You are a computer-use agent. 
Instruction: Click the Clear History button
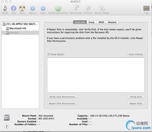click(136, 54)
